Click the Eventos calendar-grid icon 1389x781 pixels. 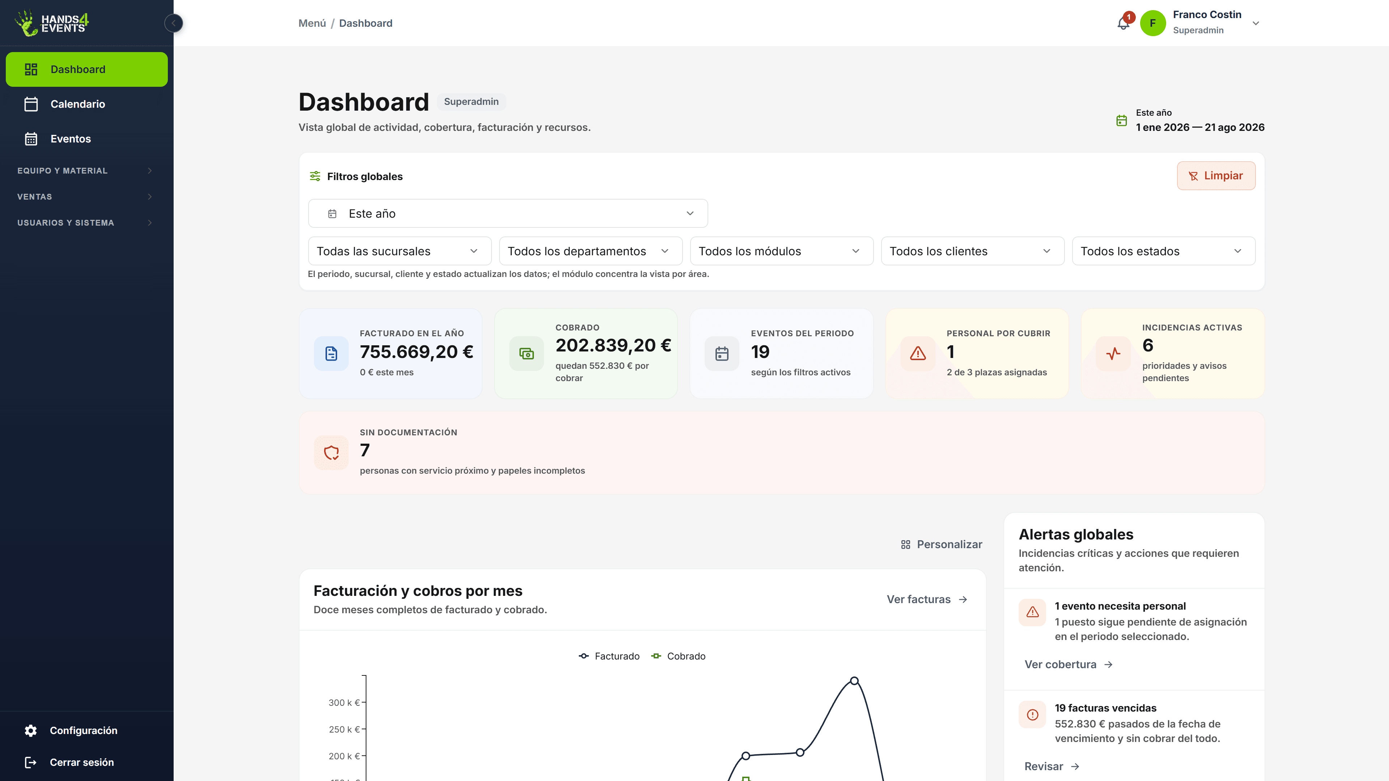[31, 138]
